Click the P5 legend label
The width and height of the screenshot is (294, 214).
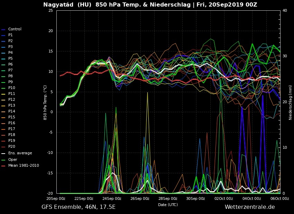pyautogui.click(x=10, y=59)
